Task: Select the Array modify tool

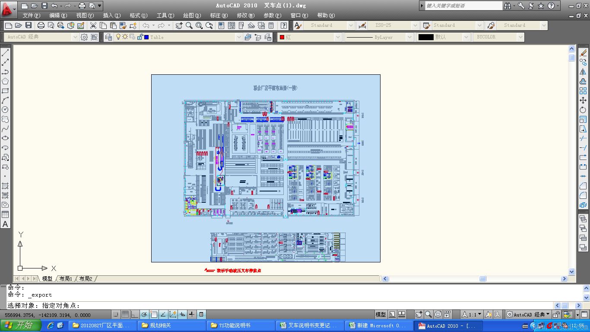Action: (583, 91)
